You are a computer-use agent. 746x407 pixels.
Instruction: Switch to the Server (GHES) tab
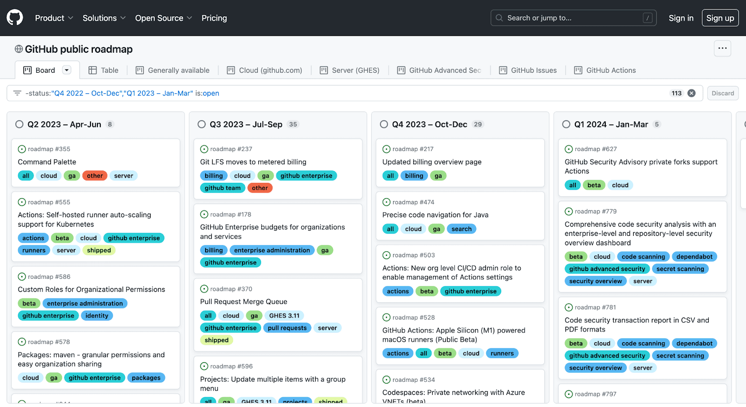pos(350,70)
